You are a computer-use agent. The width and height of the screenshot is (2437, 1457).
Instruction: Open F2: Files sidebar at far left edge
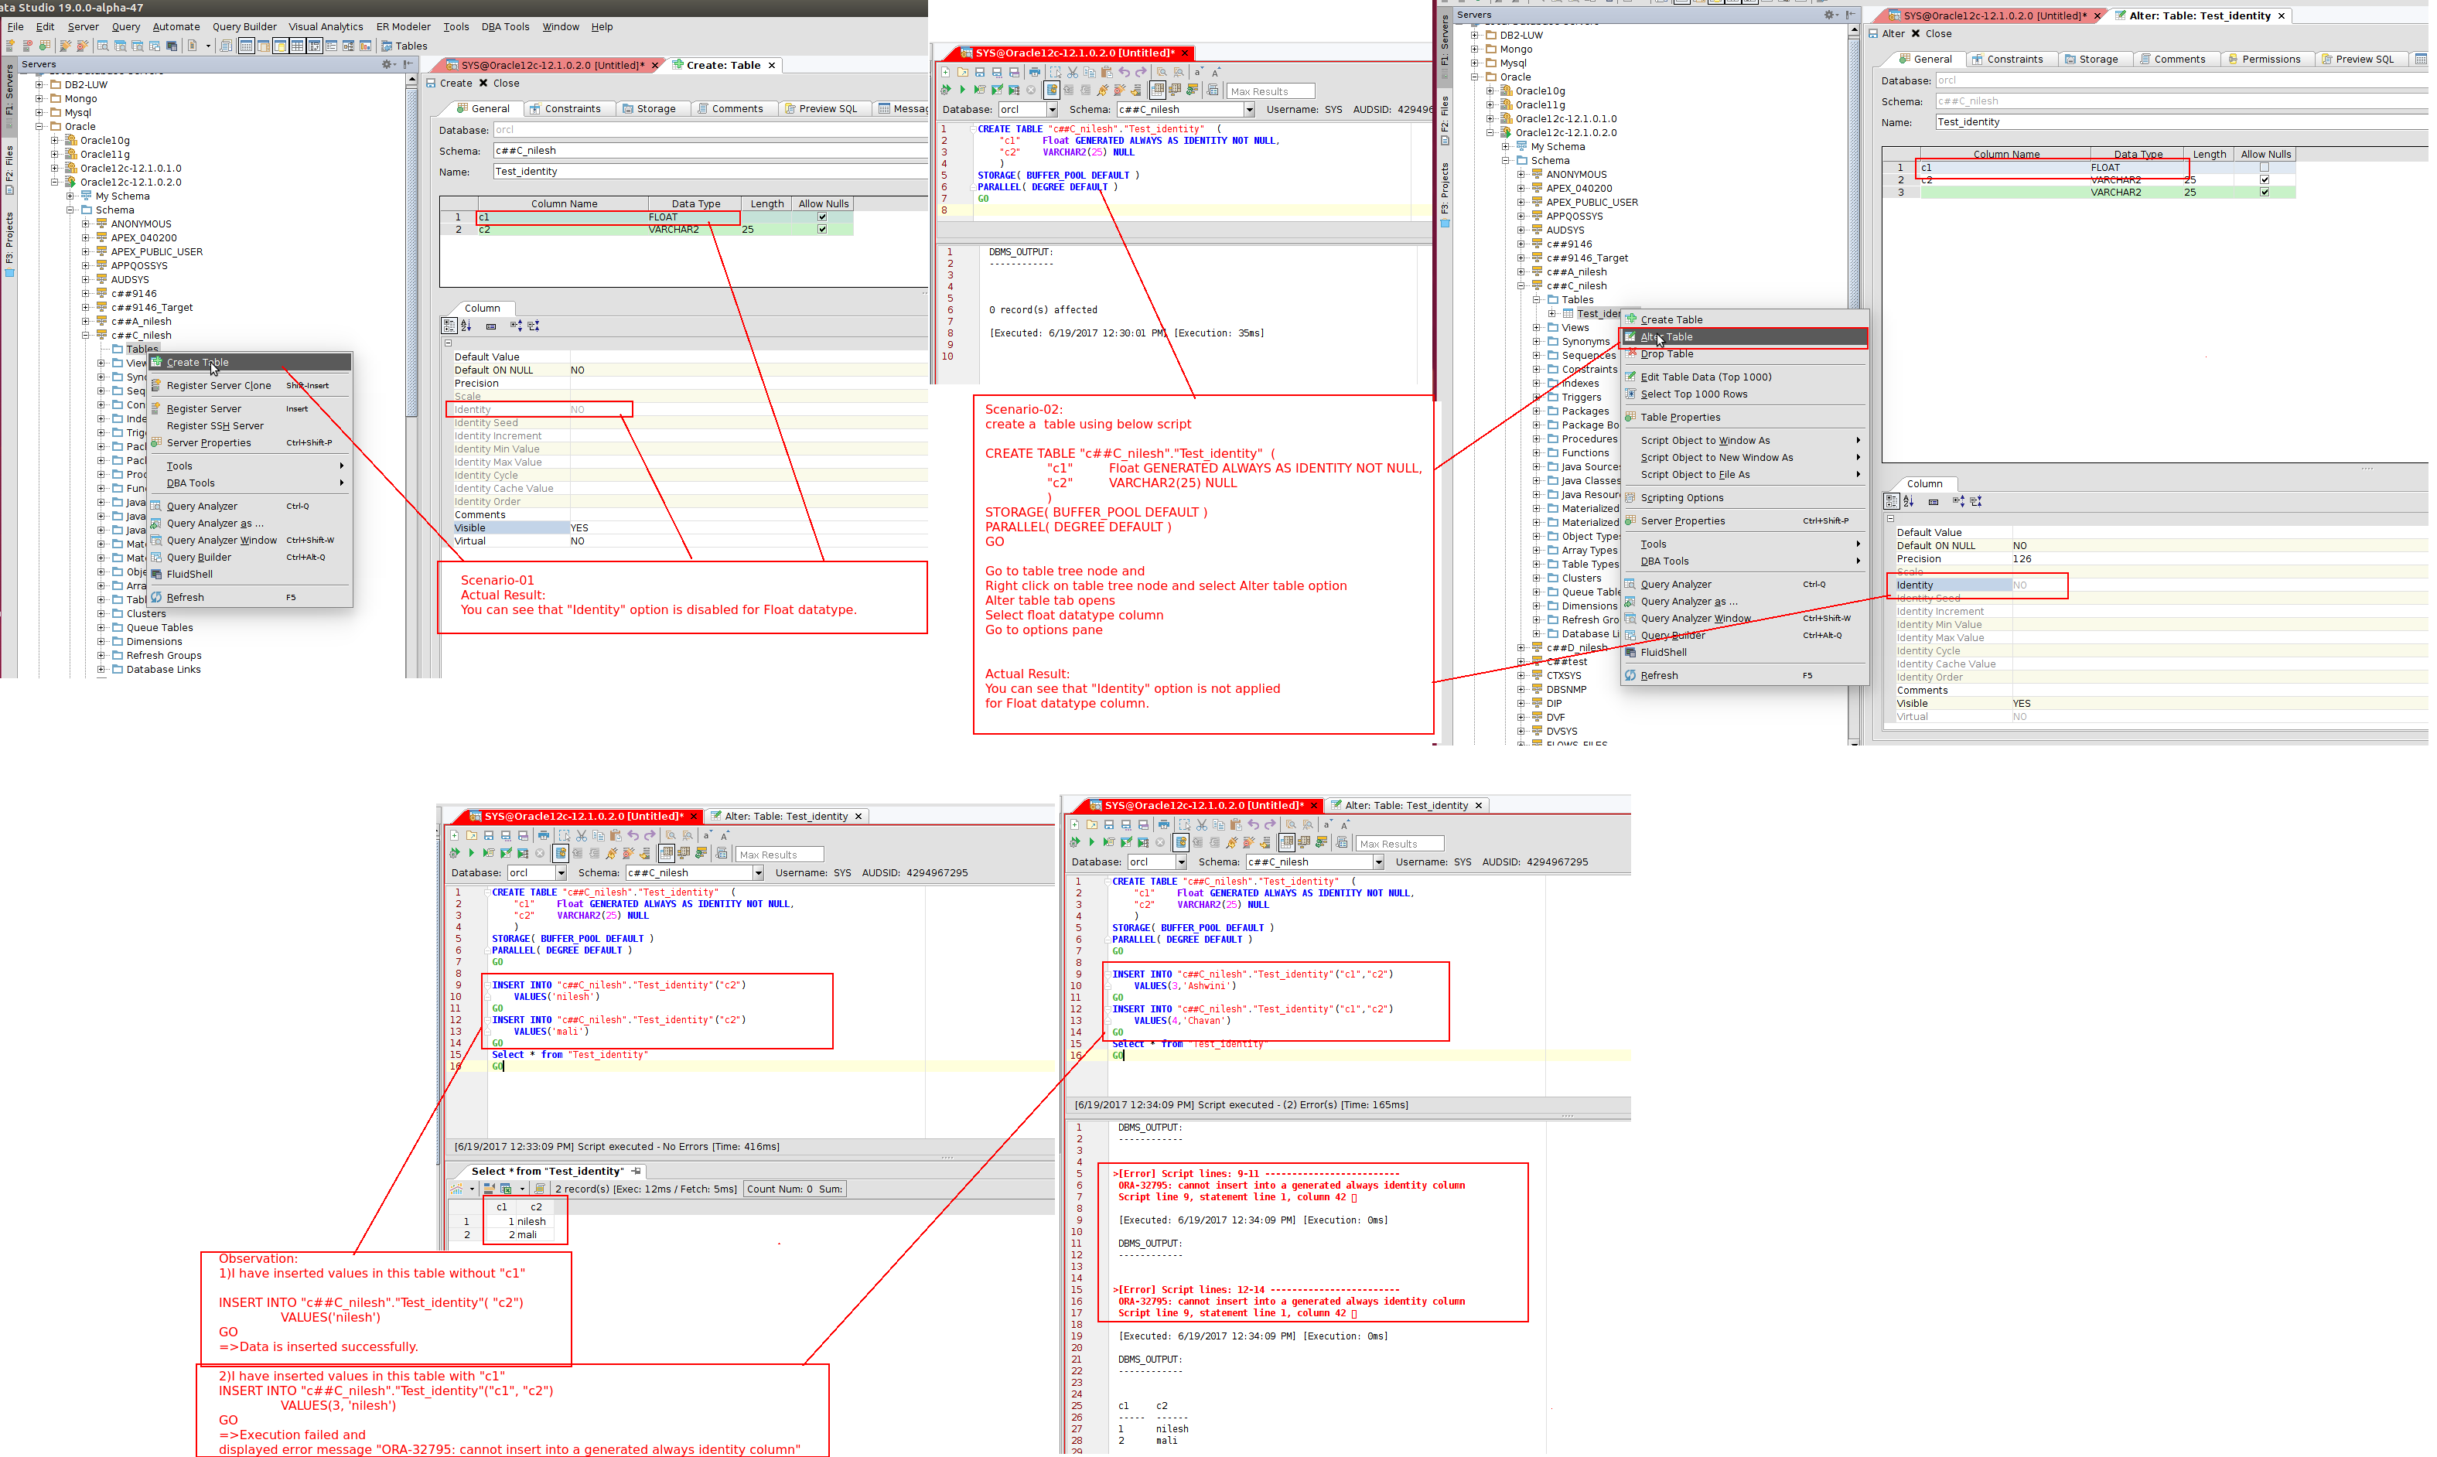(10, 169)
